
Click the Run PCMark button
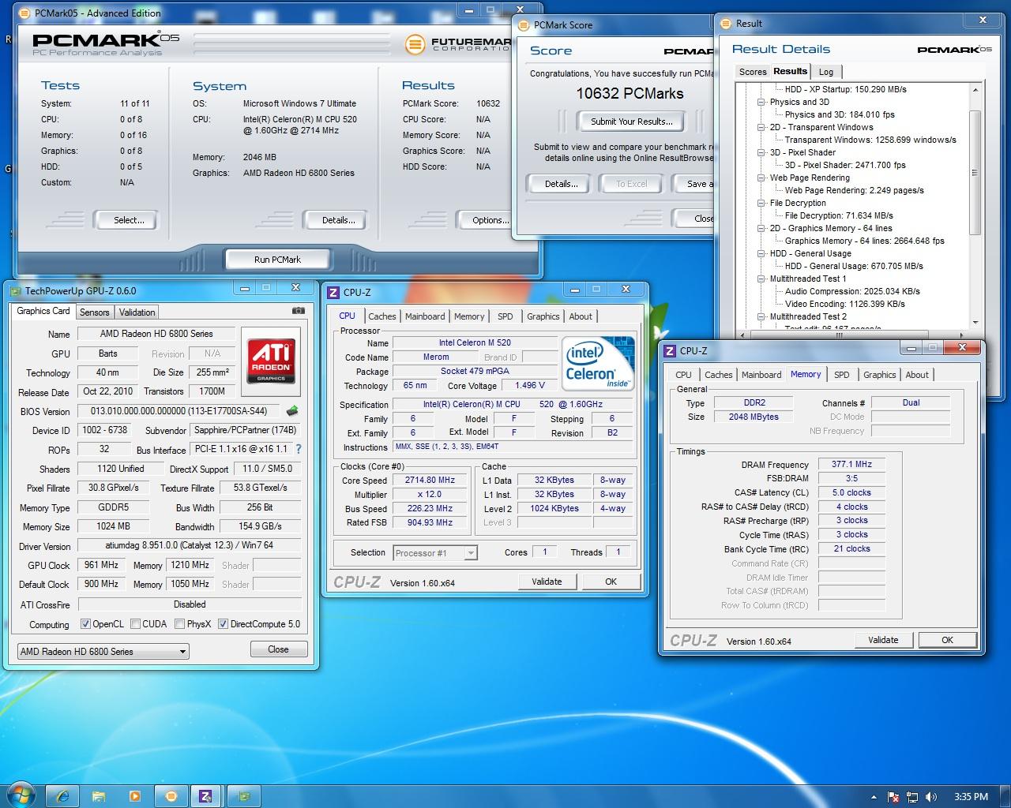click(x=277, y=259)
